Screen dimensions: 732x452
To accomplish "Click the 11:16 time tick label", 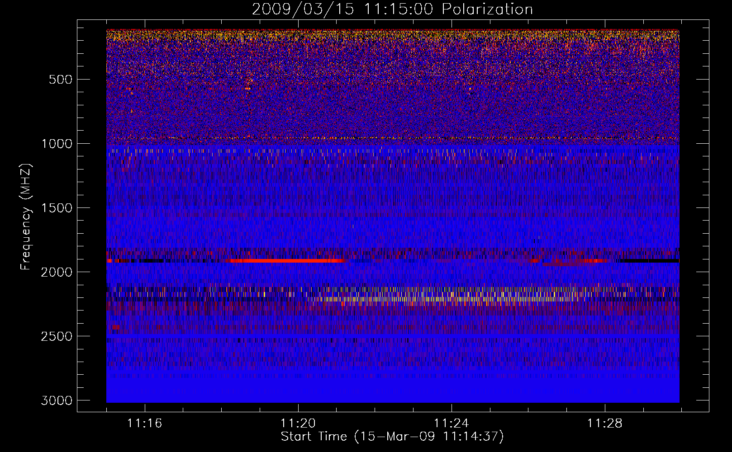I will coord(145,424).
